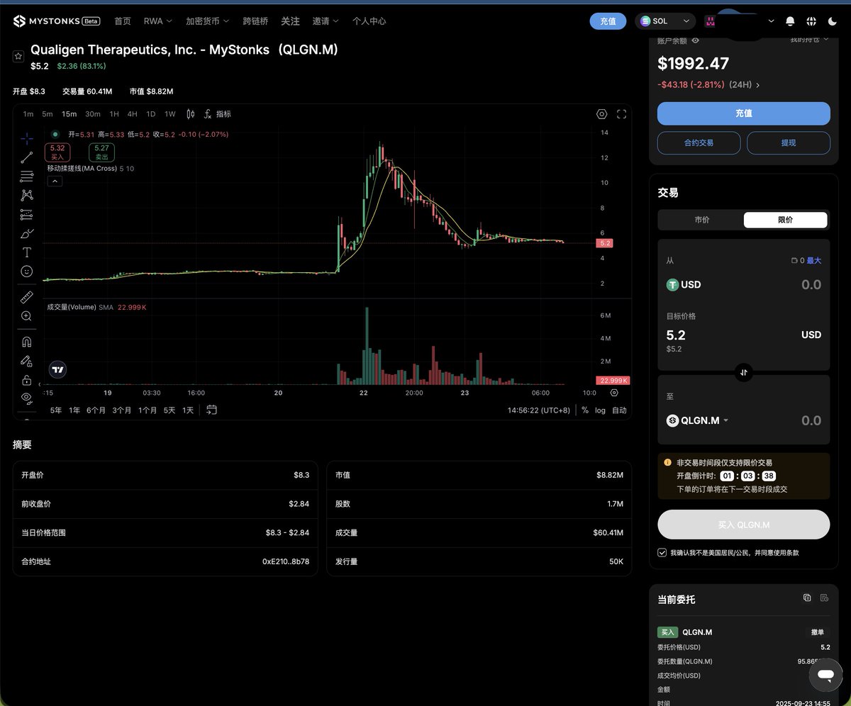Select the crosshair cursor tool
The image size is (851, 706).
click(27, 138)
